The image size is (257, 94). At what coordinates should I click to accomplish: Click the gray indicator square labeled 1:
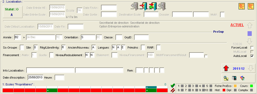(x=182, y=86)
